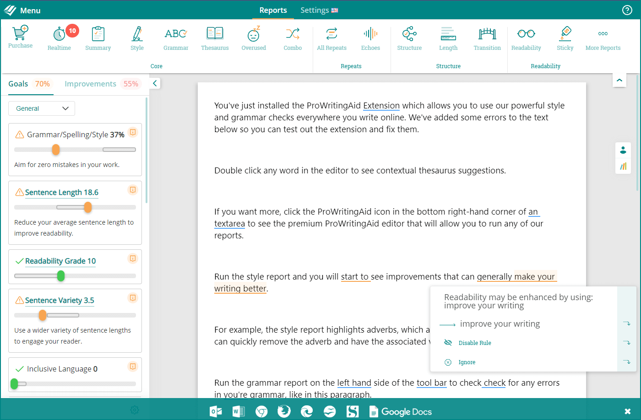Expand shortcut arrow beside Ignore
Image resolution: width=641 pixels, height=420 pixels.
point(627,362)
